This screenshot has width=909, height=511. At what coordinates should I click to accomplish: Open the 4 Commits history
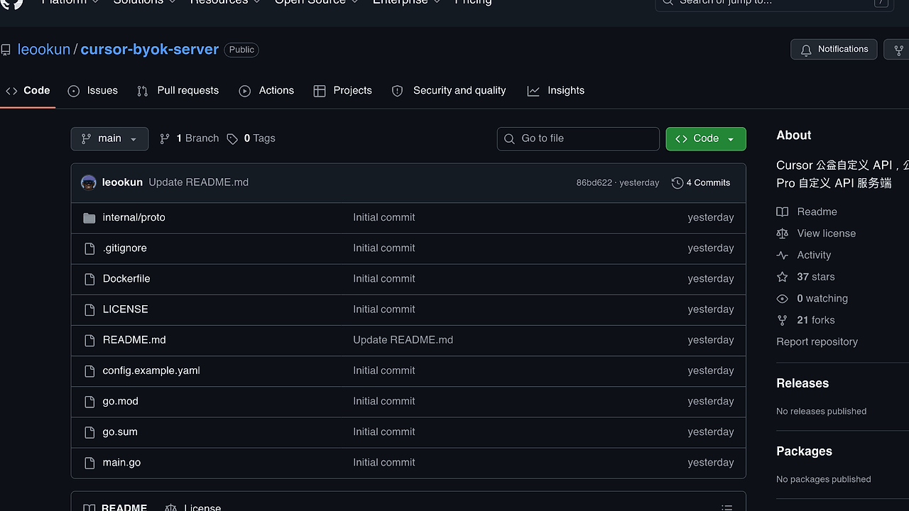pyautogui.click(x=701, y=182)
